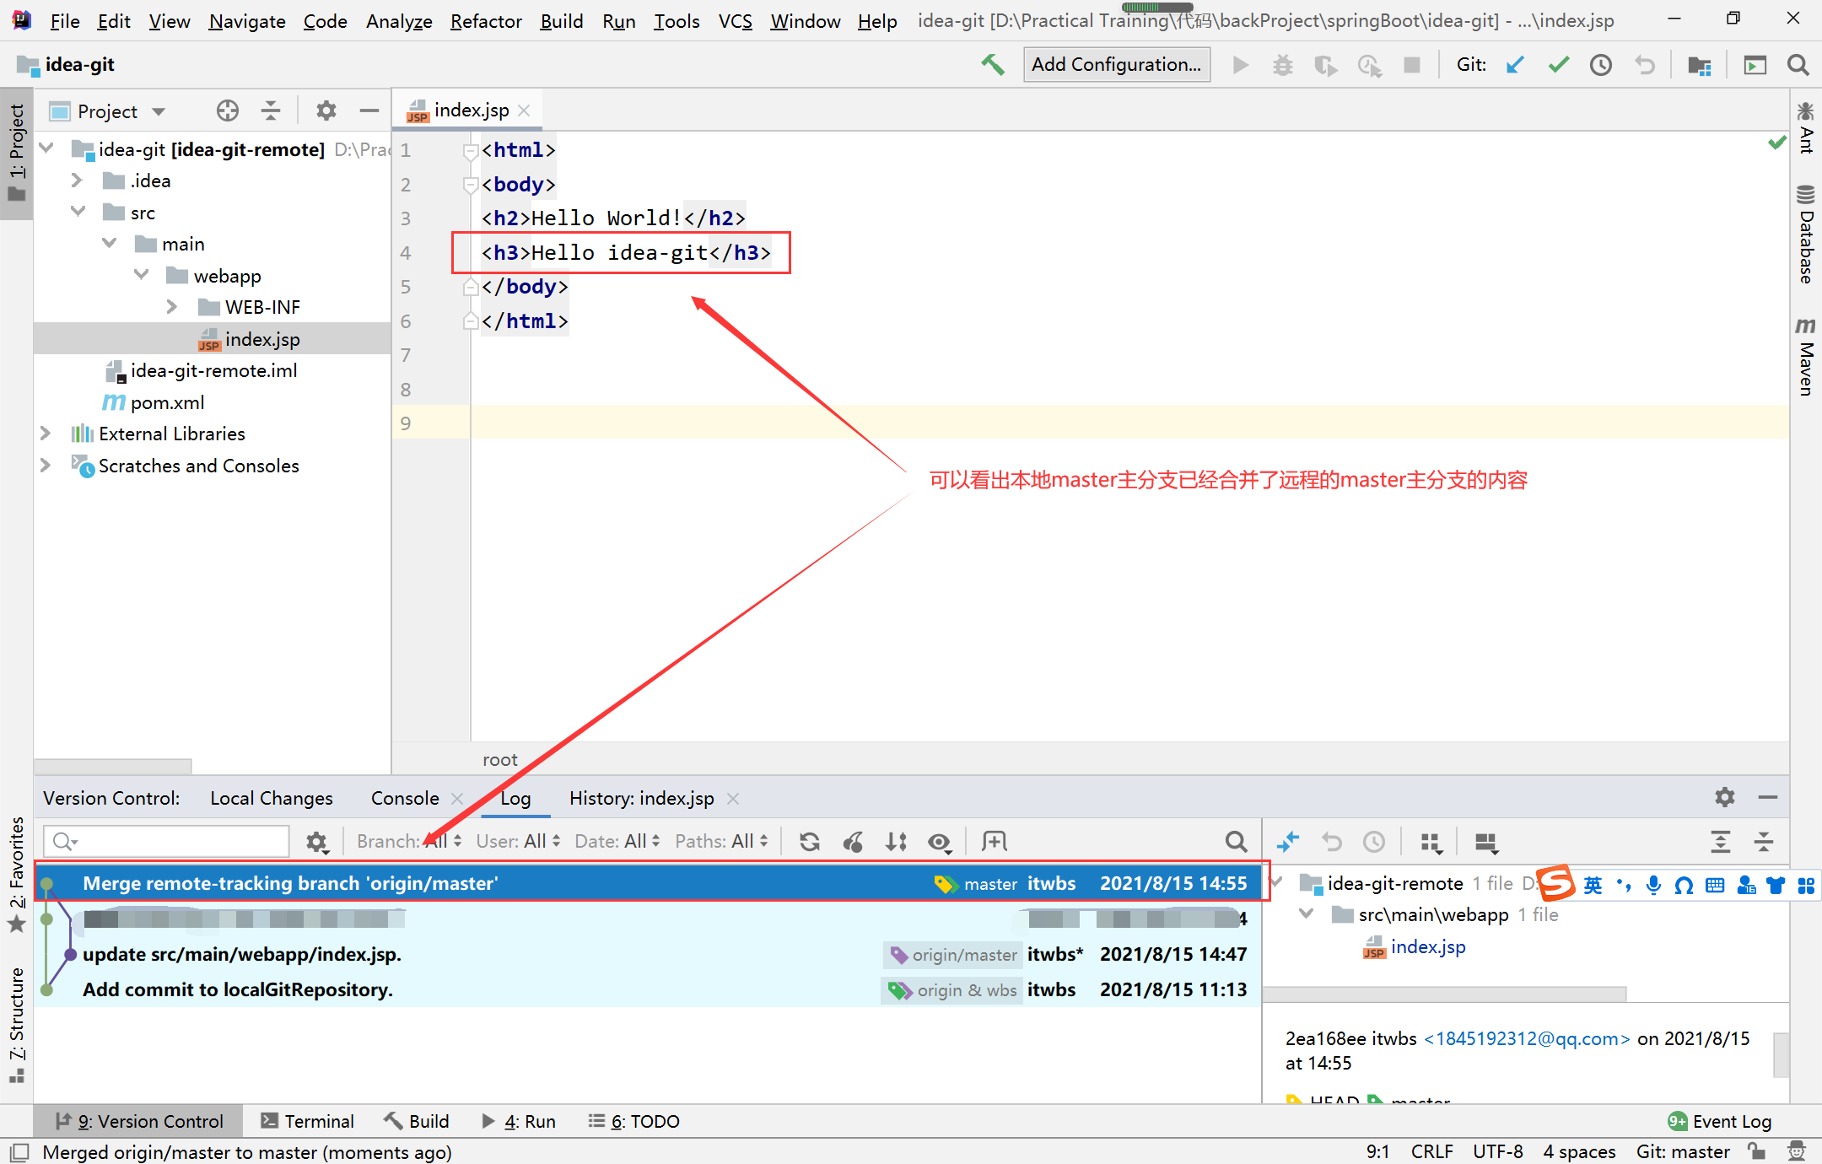Viewport: 1822px width, 1164px height.
Task: Click the Project tree horizontal scrollbar
Action: (113, 766)
